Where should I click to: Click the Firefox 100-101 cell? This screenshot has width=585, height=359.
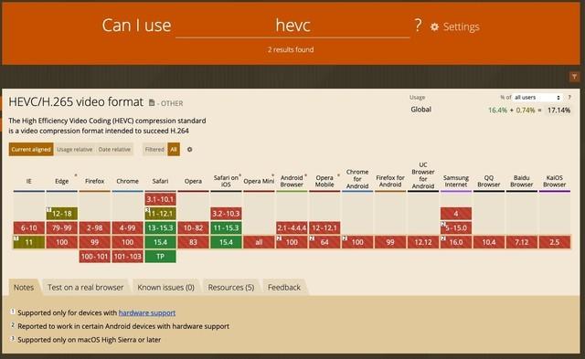coord(95,257)
